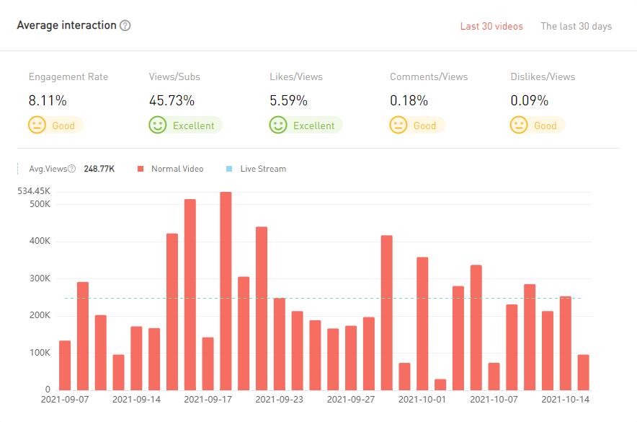Click the help icon next to Avg.Views

[x=71, y=169]
